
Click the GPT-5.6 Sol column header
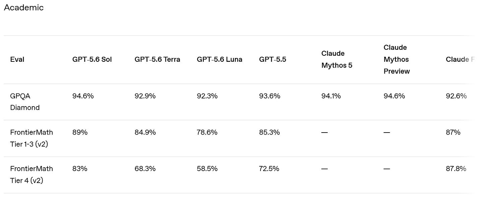92,59
